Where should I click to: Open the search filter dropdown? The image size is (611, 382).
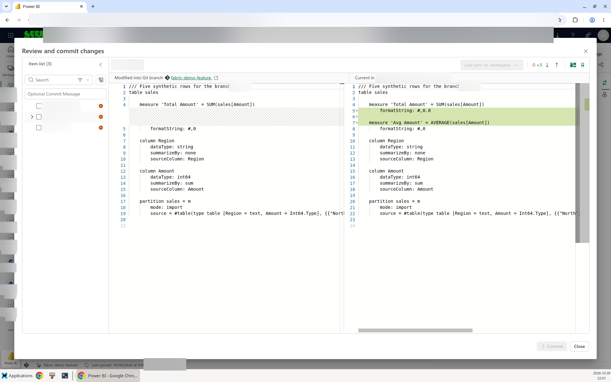84,80
